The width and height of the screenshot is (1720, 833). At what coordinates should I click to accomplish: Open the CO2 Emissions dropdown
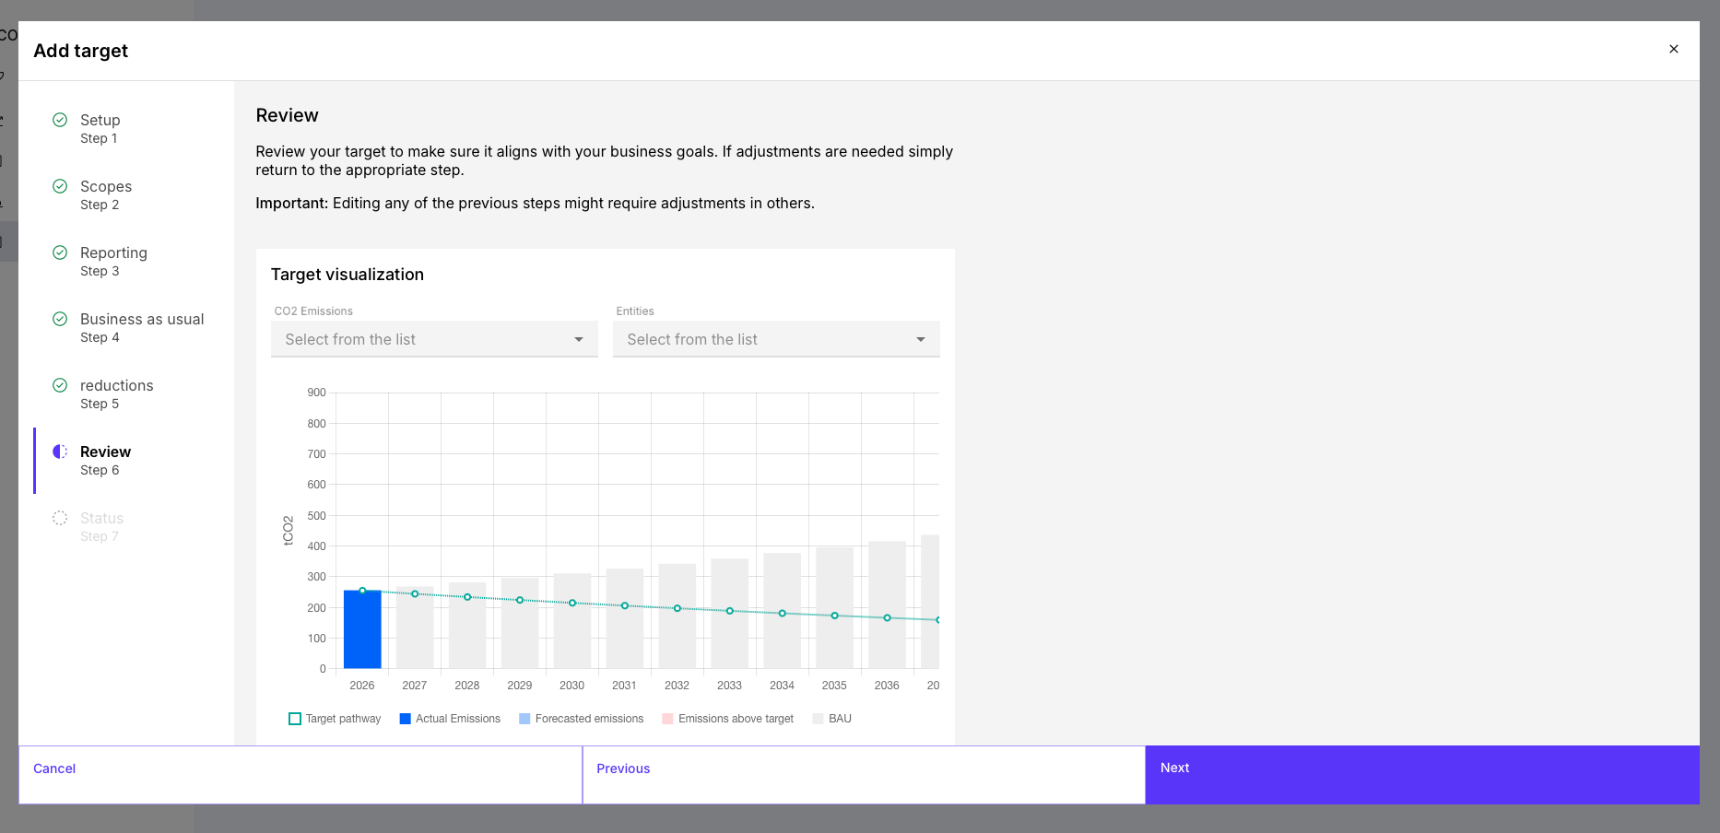click(434, 339)
